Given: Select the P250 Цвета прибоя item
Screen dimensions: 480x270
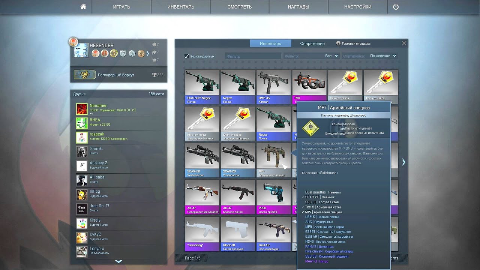Looking at the screenshot, I should (x=274, y=197).
